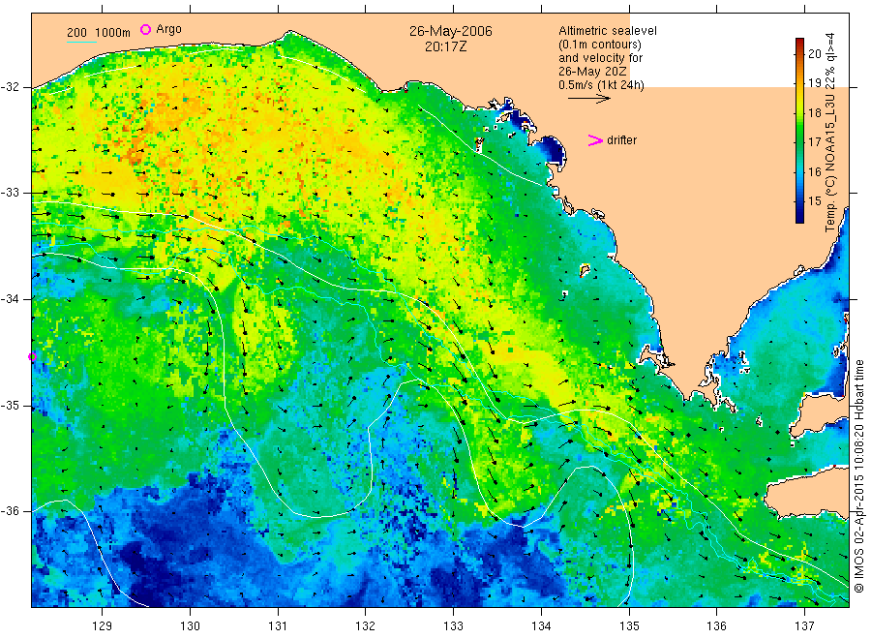
Task: Click the temperature color bar
Action: [x=799, y=131]
